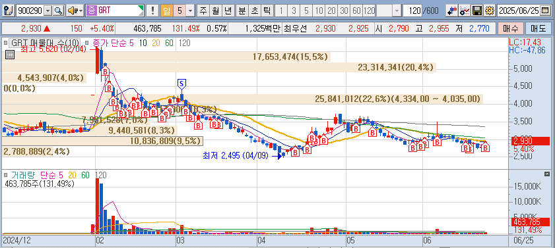Click the account book icon left of stock code

coord(9,11)
